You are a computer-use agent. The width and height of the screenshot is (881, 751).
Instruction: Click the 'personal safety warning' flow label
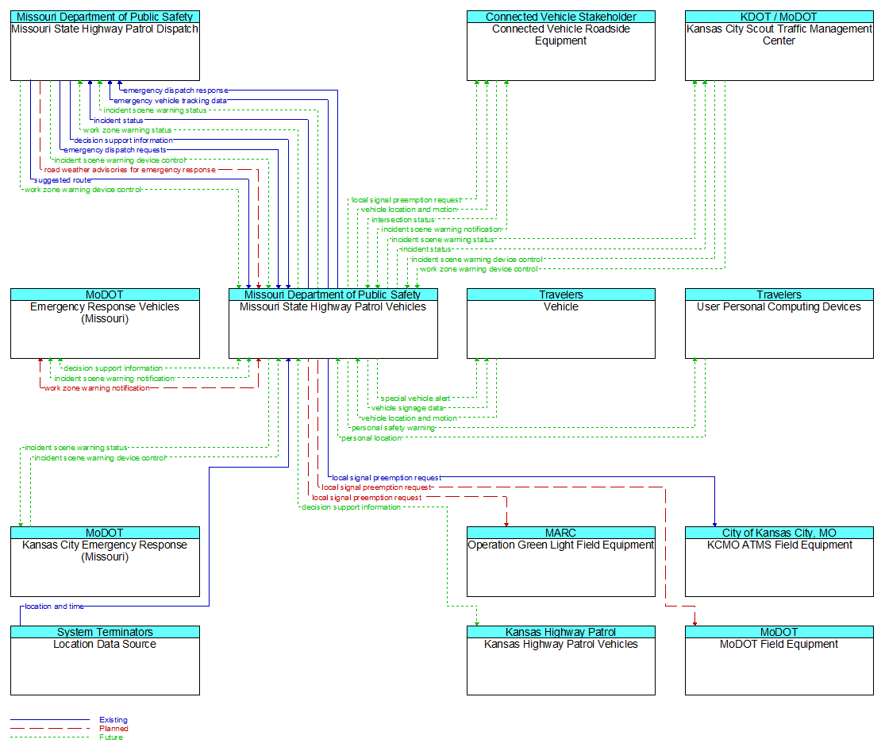[394, 429]
